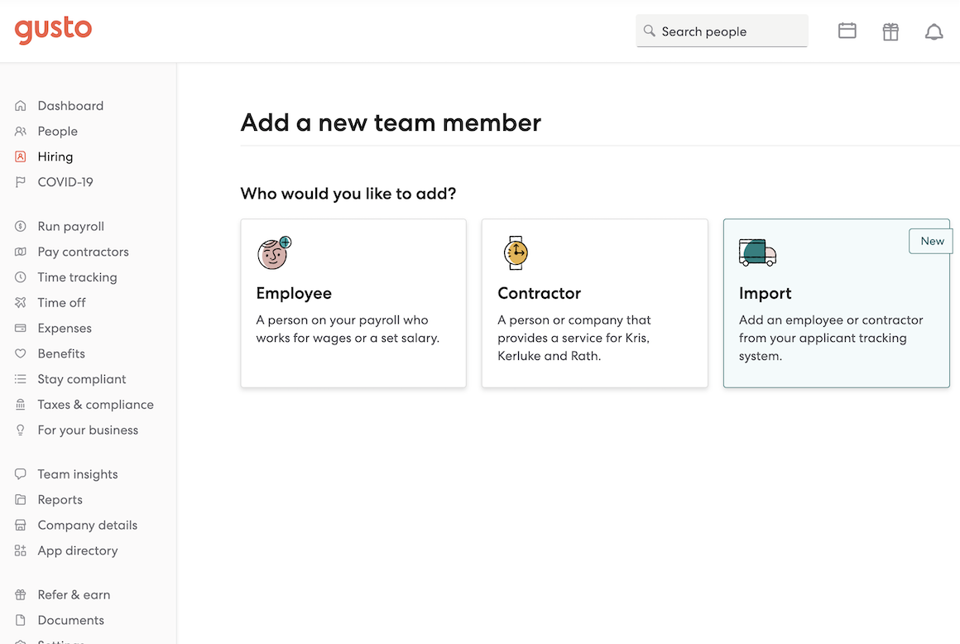This screenshot has width=960, height=644.
Task: Click the Run payroll dollar icon
Action: (x=20, y=227)
